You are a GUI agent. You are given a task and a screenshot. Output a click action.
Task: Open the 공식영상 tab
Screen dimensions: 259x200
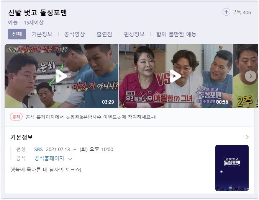pos(74,34)
